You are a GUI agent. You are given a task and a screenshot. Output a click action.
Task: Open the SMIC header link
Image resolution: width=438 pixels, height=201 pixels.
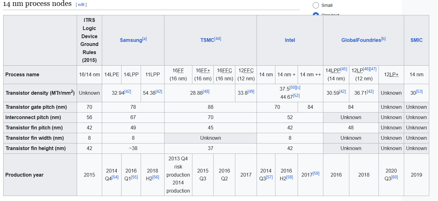tap(416, 40)
